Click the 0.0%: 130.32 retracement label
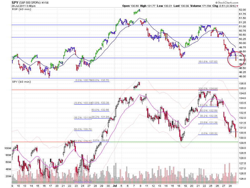The height and width of the screenshot is (188, 250). tap(209, 133)
